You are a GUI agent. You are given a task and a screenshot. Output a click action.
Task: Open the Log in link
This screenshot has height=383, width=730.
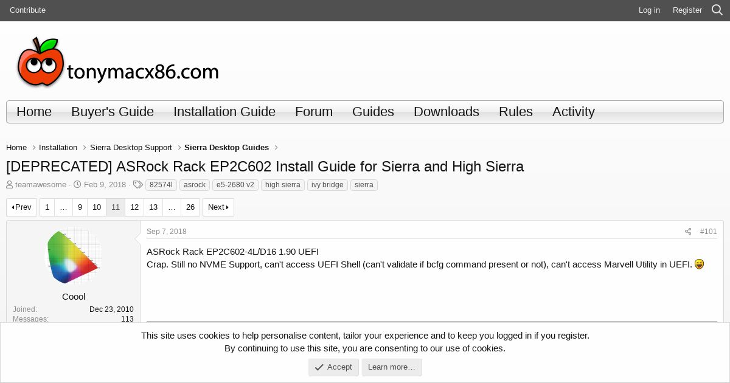tap(649, 10)
